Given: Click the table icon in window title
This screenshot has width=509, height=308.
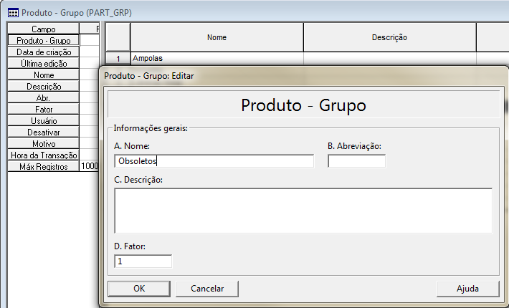Looking at the screenshot, I should pos(13,13).
